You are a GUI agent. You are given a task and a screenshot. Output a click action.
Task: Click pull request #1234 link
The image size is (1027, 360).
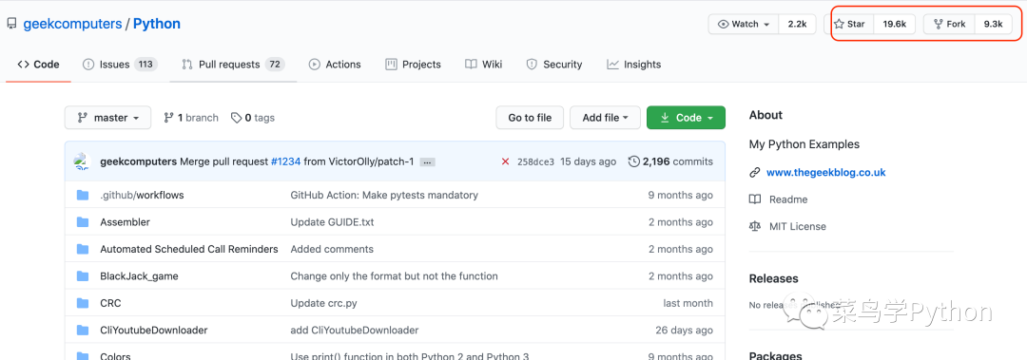[x=285, y=161]
